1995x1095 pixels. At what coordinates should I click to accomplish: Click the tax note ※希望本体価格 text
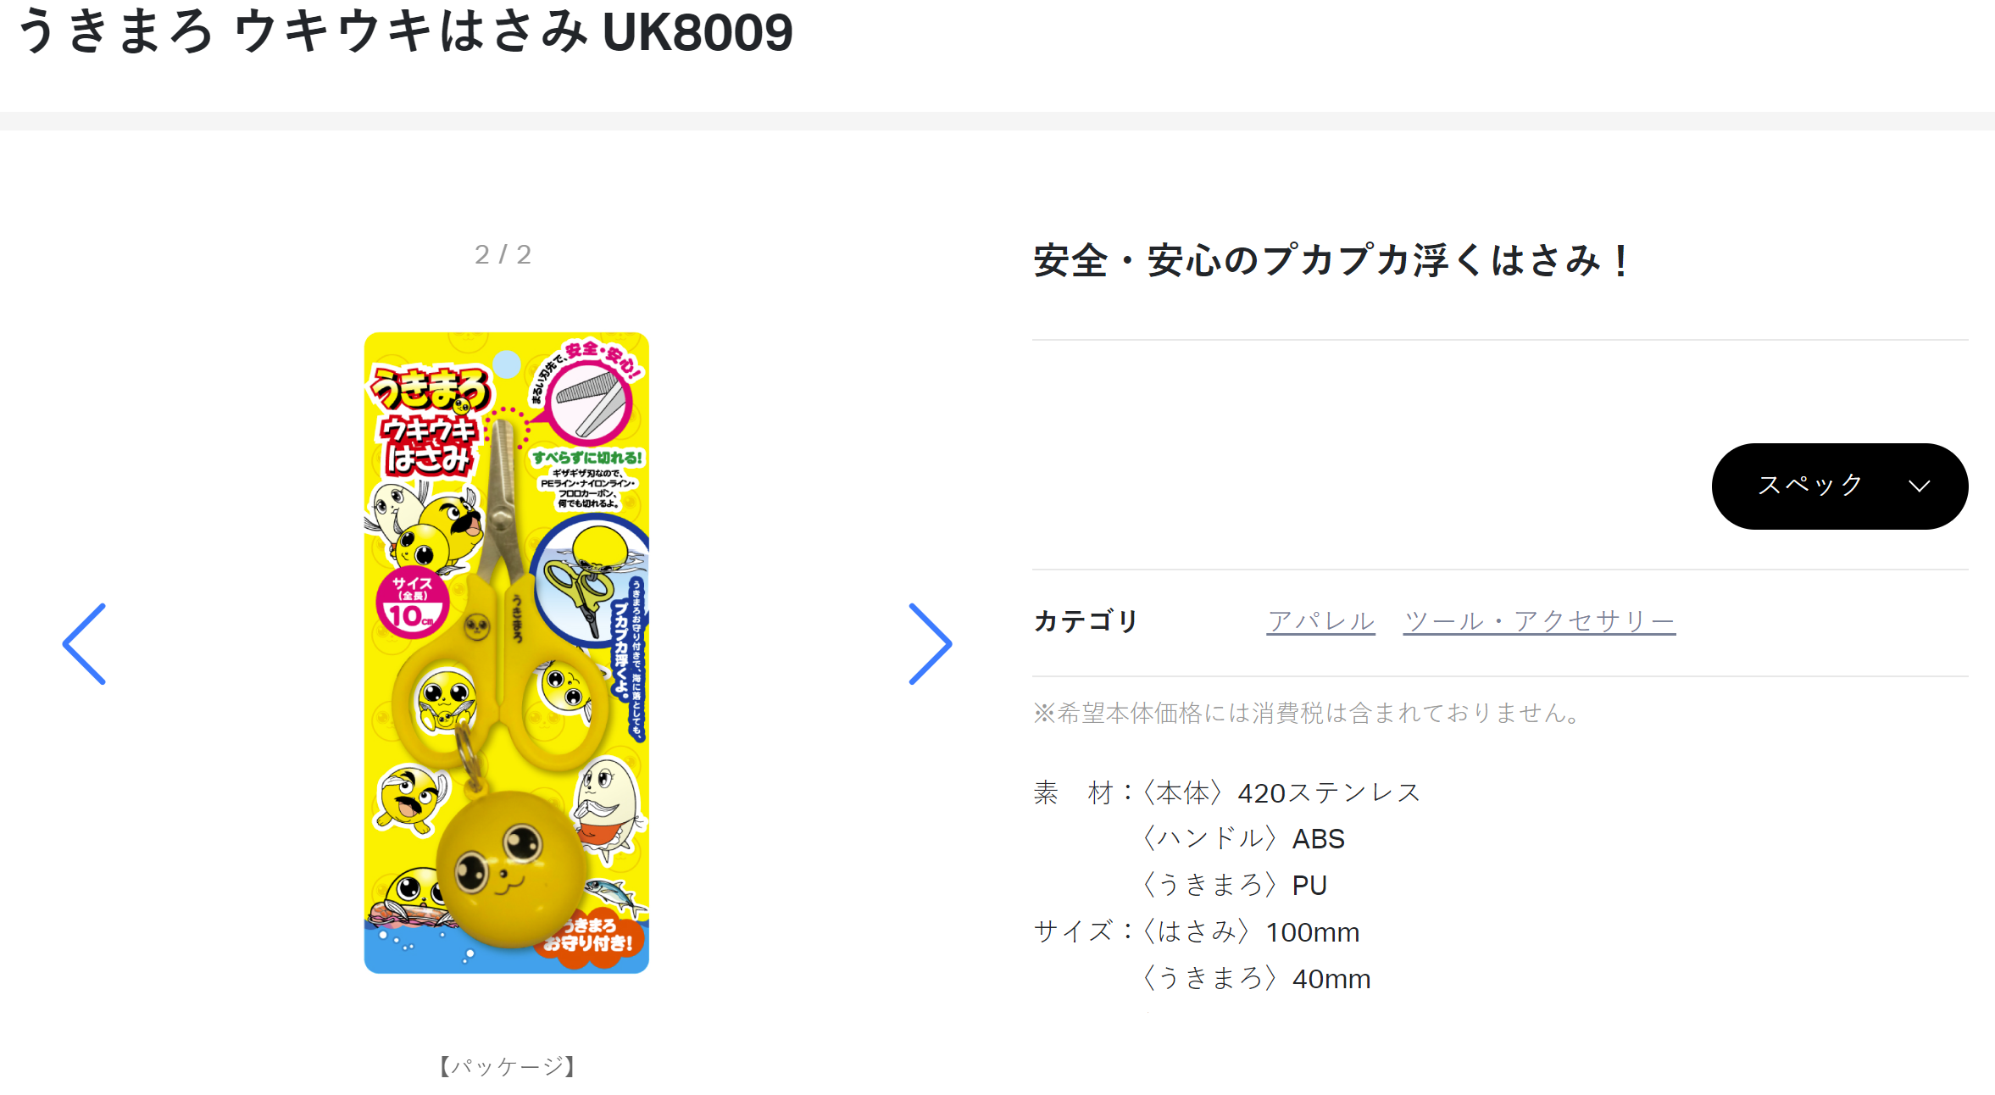pyautogui.click(x=1310, y=713)
